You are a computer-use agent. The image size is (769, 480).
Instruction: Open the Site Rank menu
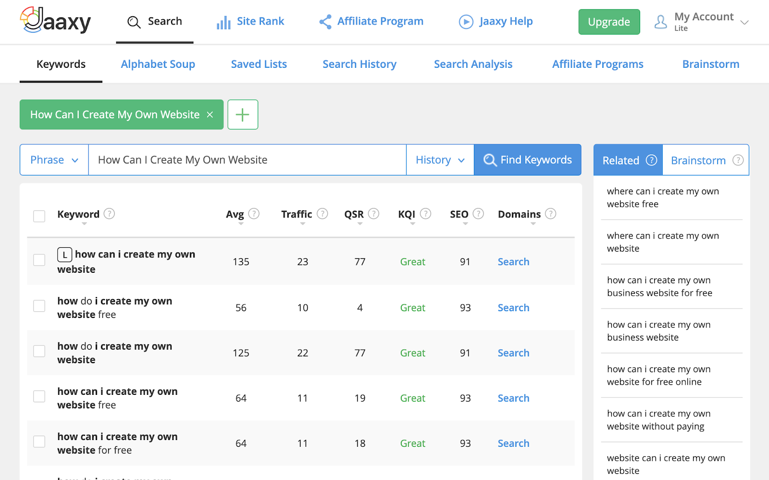pyautogui.click(x=250, y=22)
